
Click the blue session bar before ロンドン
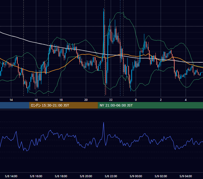[x=15, y=105]
